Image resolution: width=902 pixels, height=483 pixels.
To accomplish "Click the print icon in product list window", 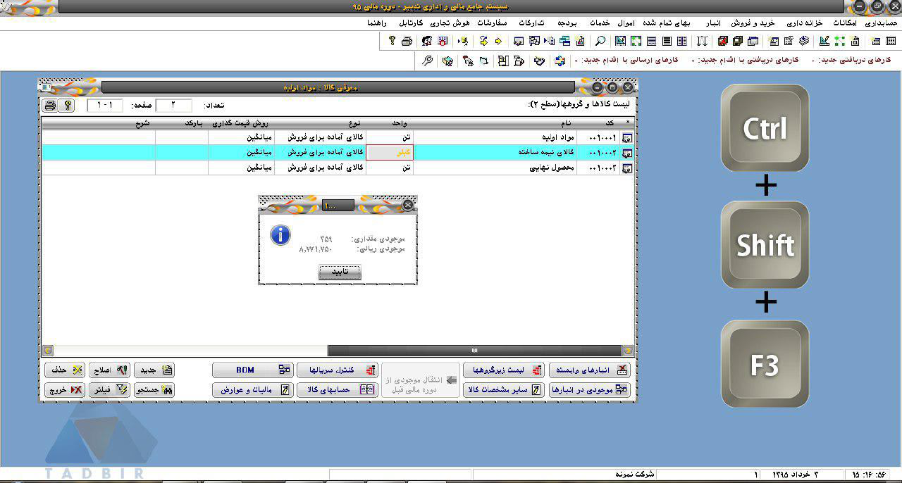I will pos(50,106).
